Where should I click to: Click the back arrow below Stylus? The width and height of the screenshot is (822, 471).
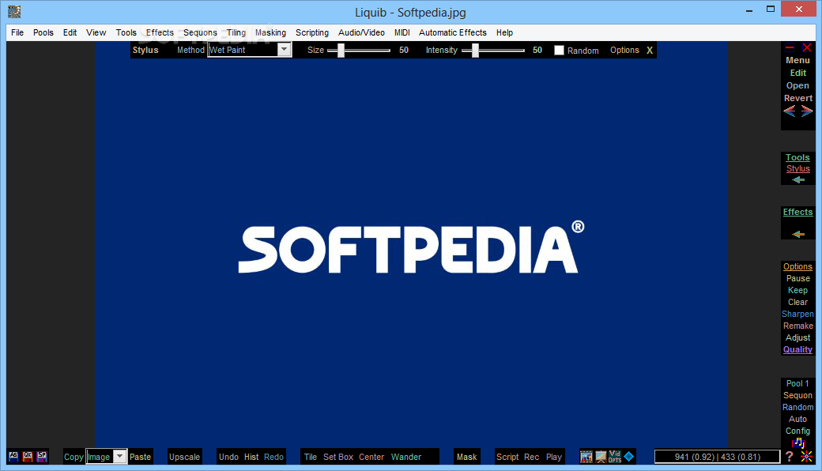pyautogui.click(x=797, y=179)
